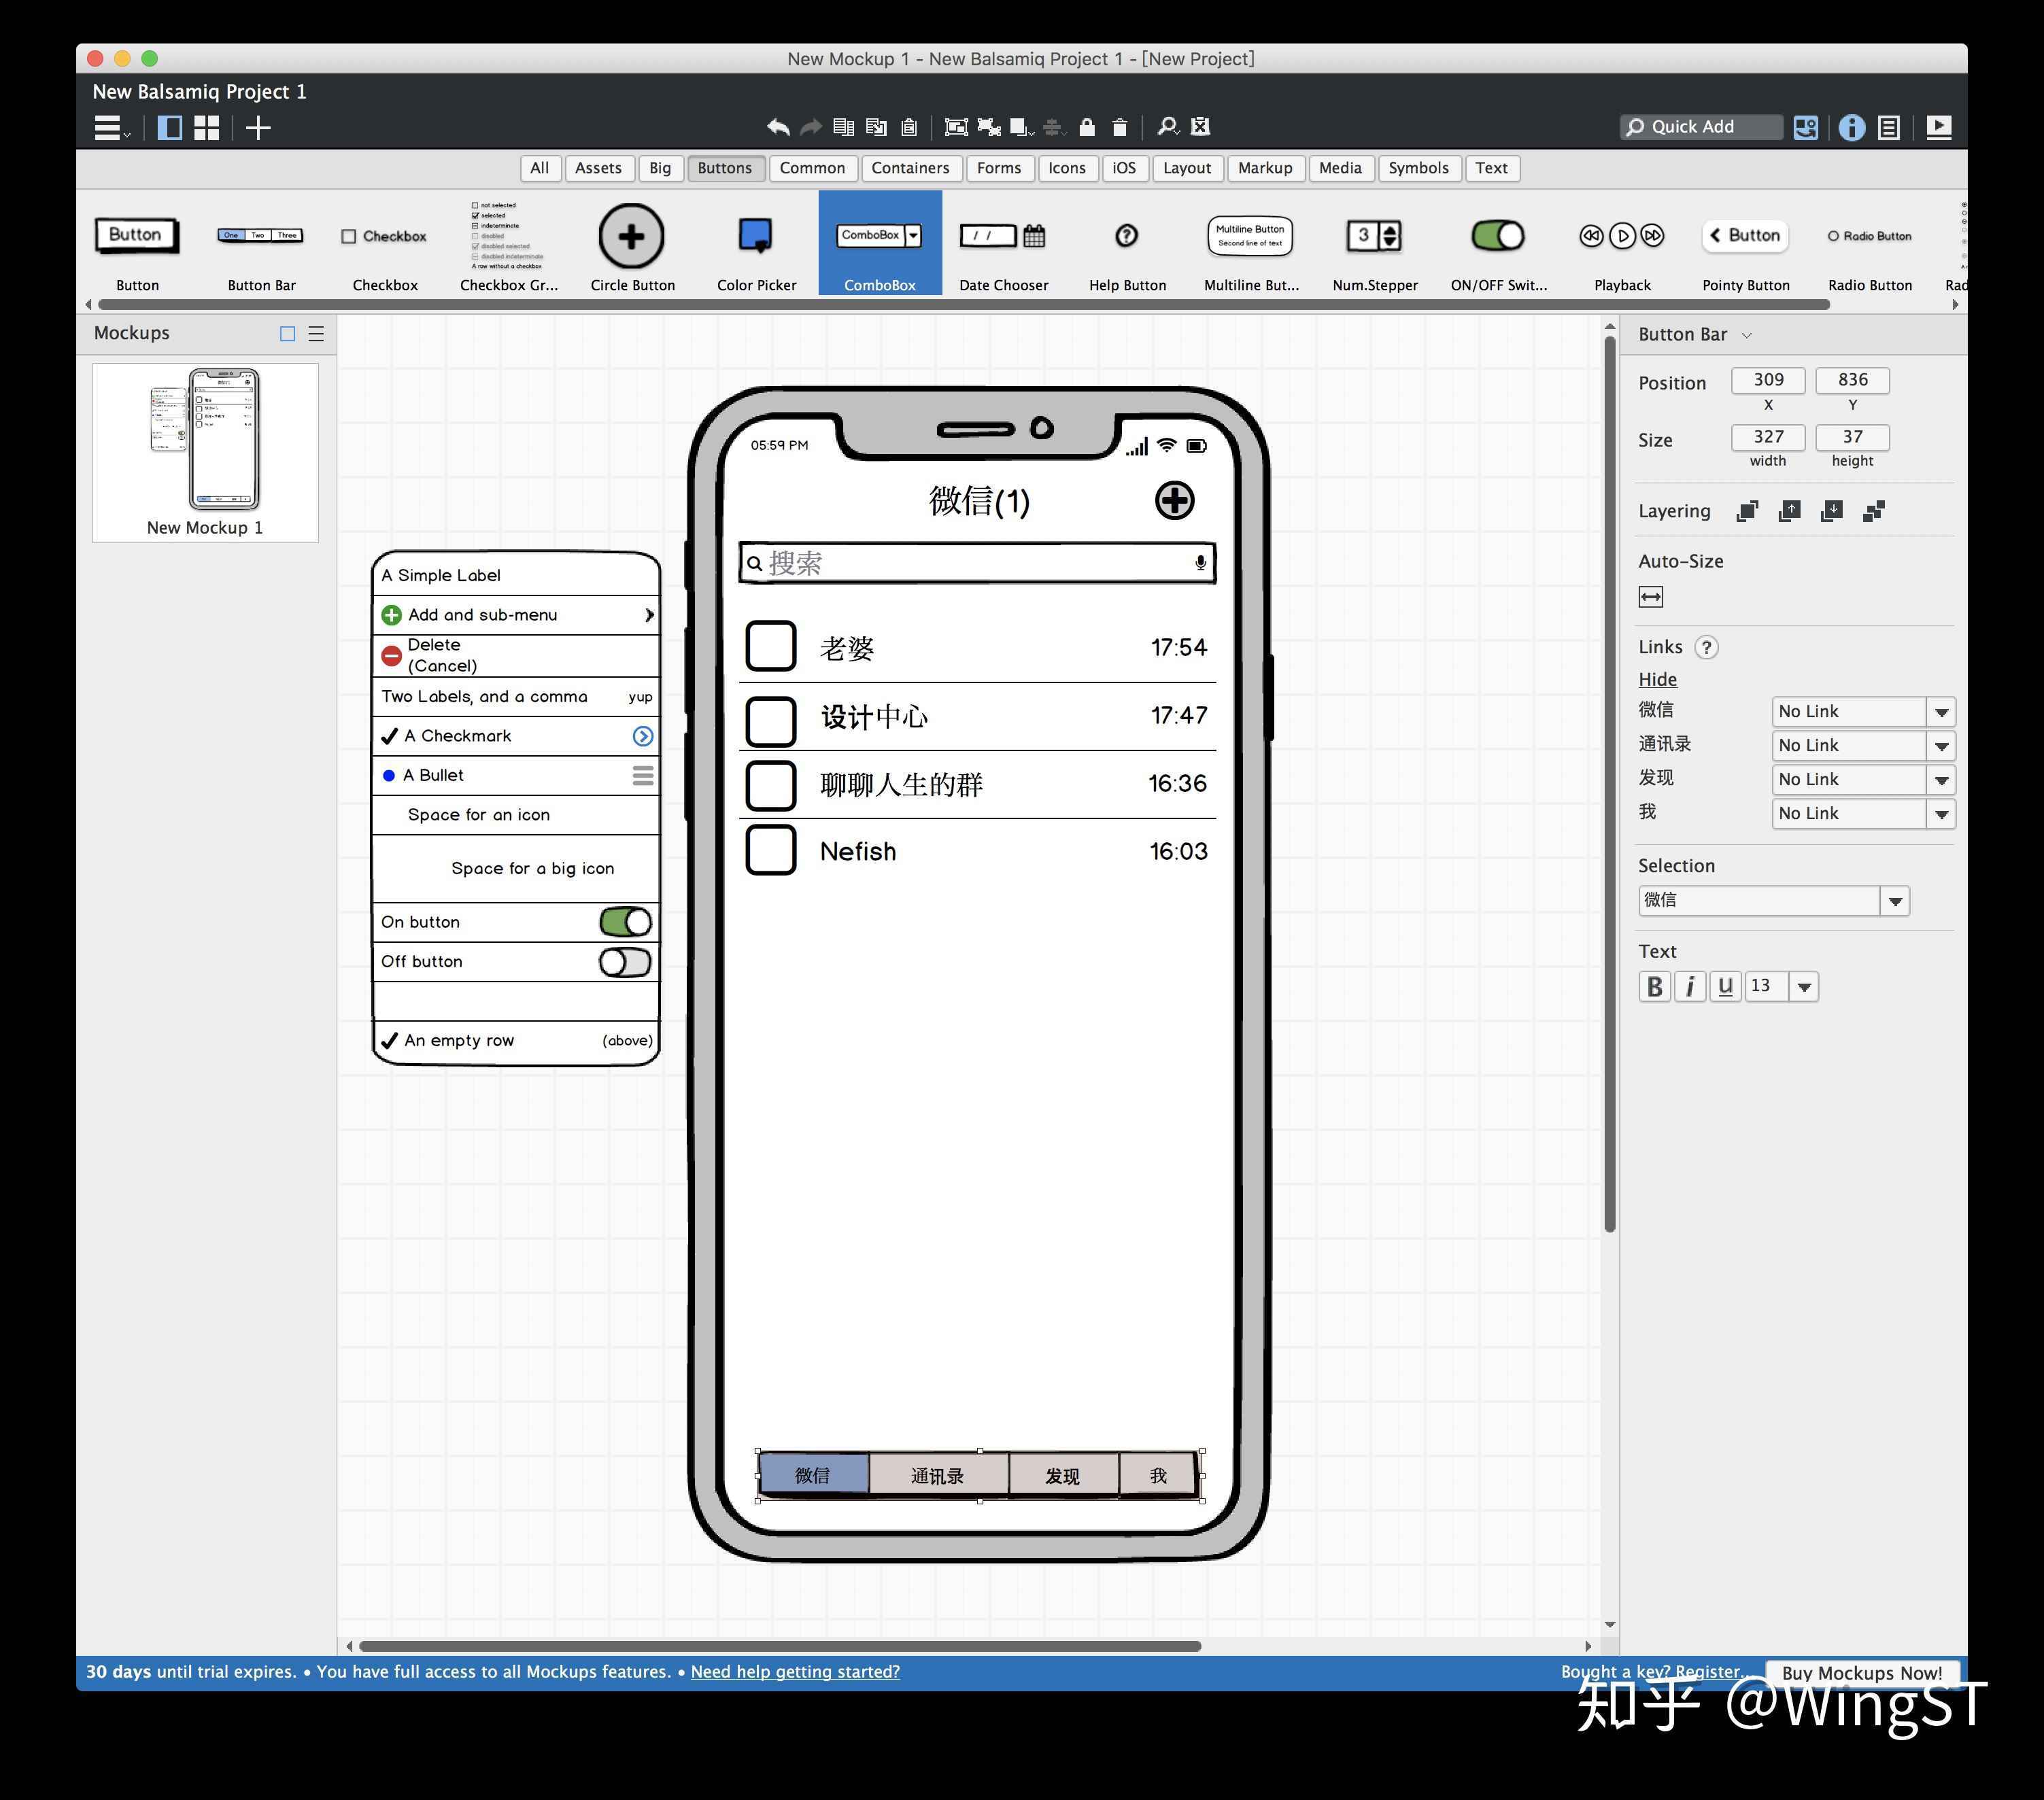Click the checkbox beside 设计中心

click(771, 721)
